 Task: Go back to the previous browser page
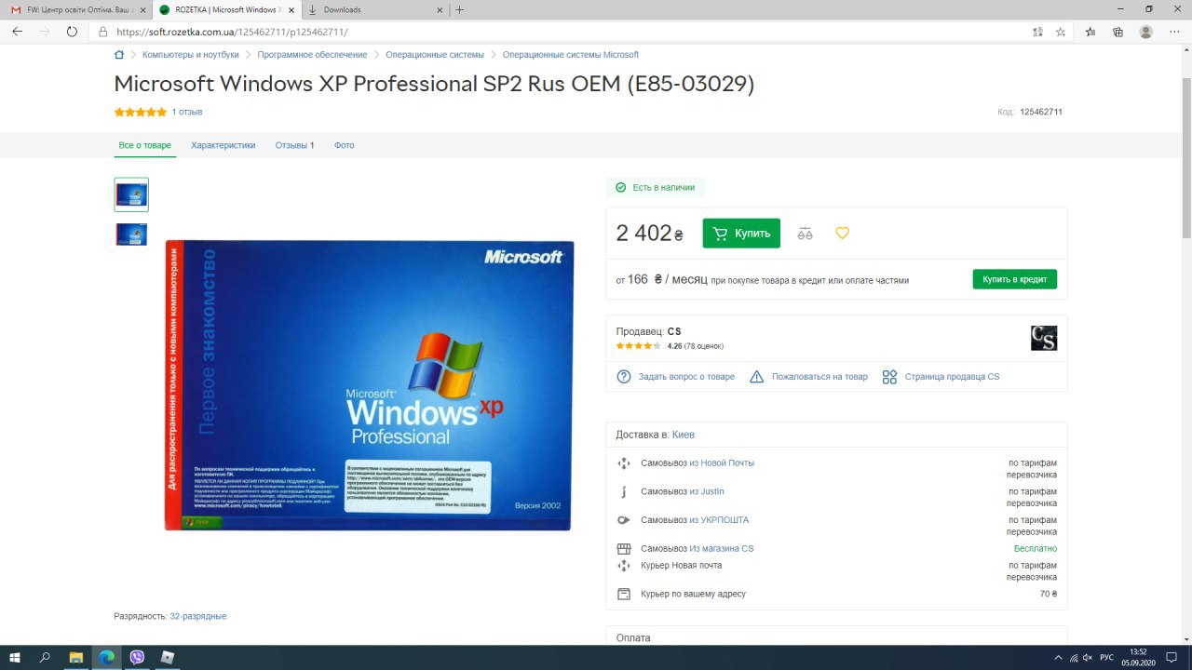tap(17, 32)
